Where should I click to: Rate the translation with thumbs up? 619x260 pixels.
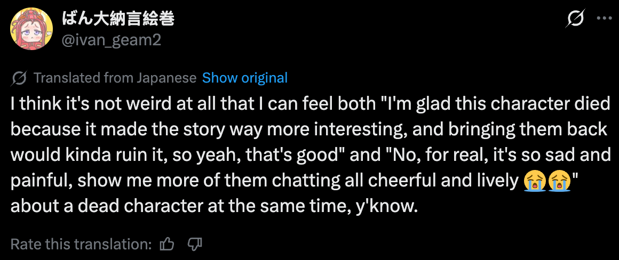168,244
